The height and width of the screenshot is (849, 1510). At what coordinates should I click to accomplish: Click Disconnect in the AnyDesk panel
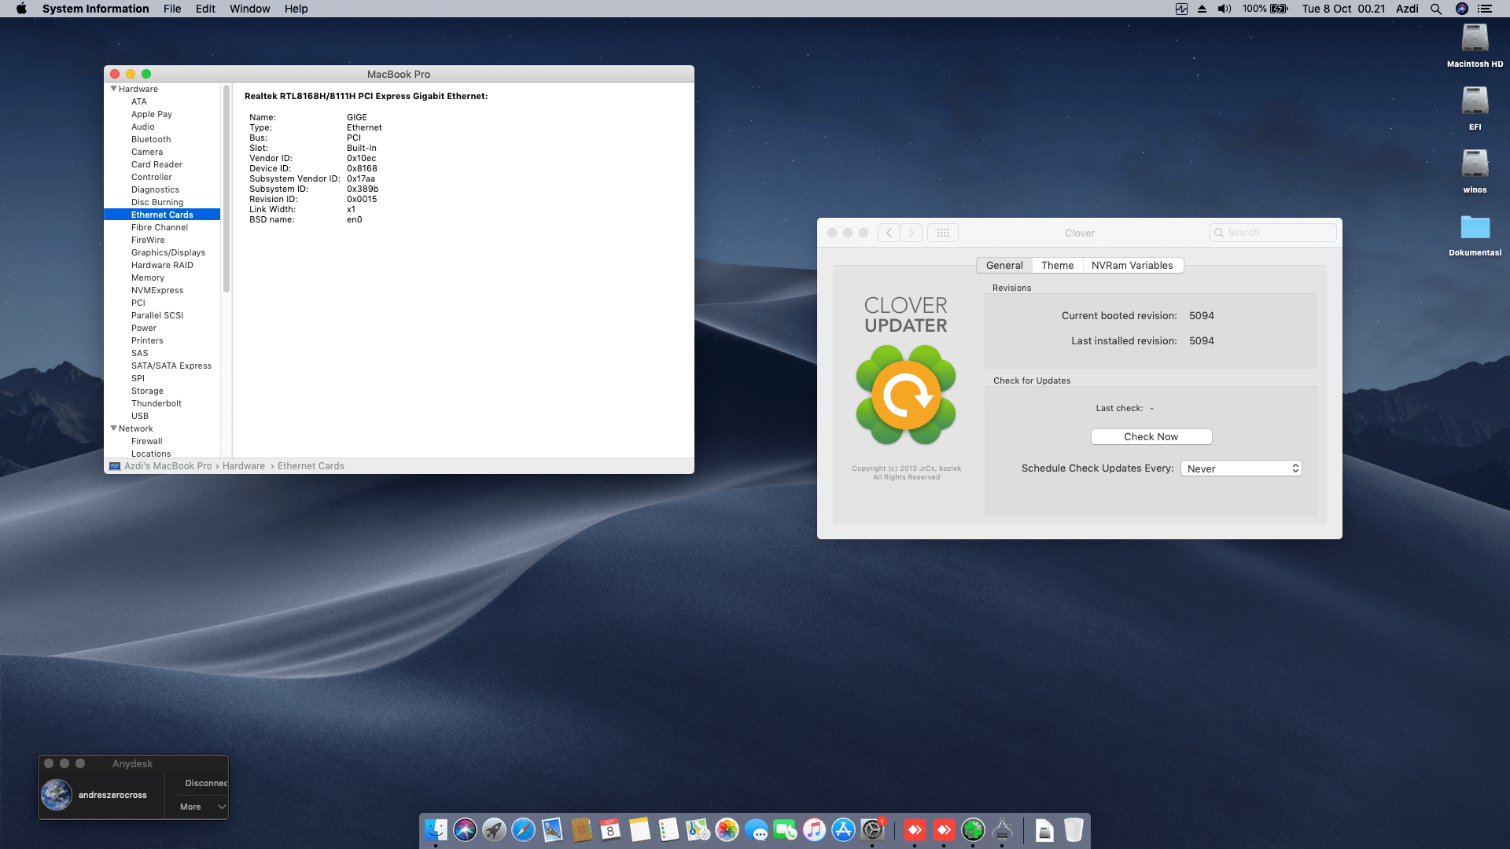click(x=205, y=783)
